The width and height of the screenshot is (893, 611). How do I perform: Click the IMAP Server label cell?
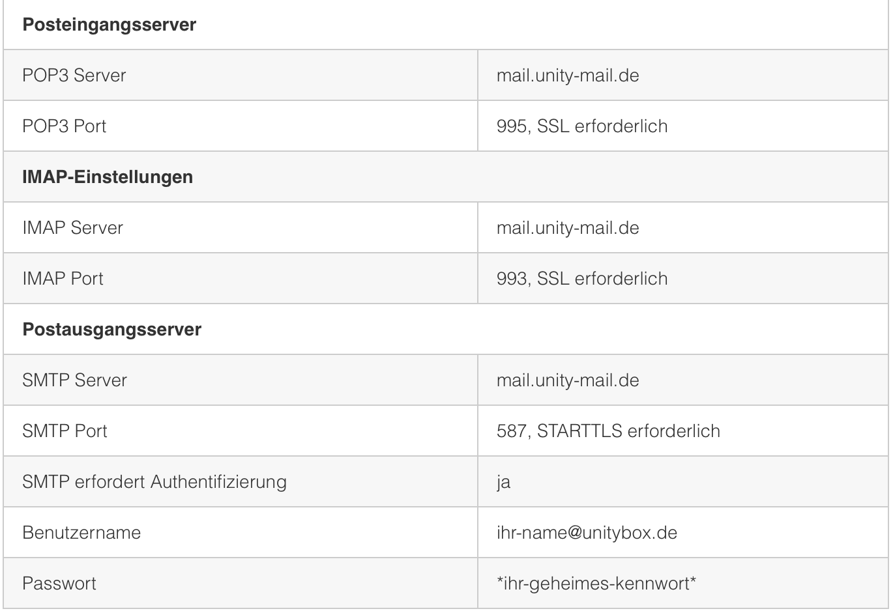[72, 228]
